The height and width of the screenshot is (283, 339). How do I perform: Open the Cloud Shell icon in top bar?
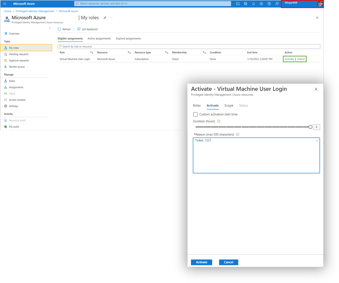click(x=238, y=4)
